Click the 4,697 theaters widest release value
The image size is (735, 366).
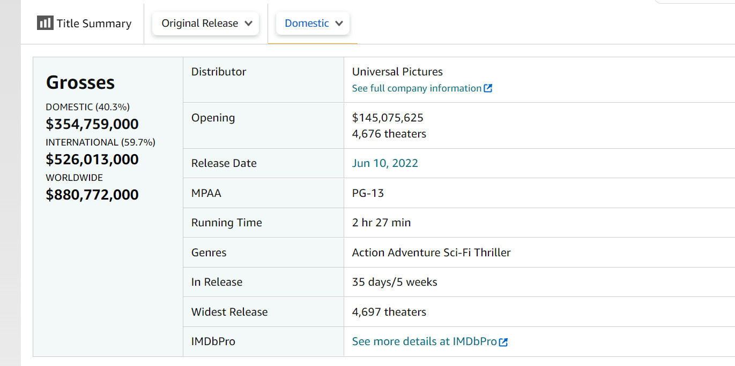(389, 312)
